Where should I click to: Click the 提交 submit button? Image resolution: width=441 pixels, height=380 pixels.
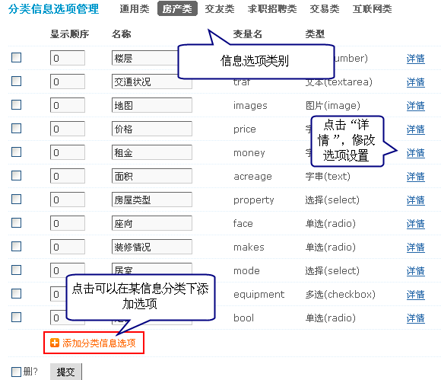click(66, 372)
